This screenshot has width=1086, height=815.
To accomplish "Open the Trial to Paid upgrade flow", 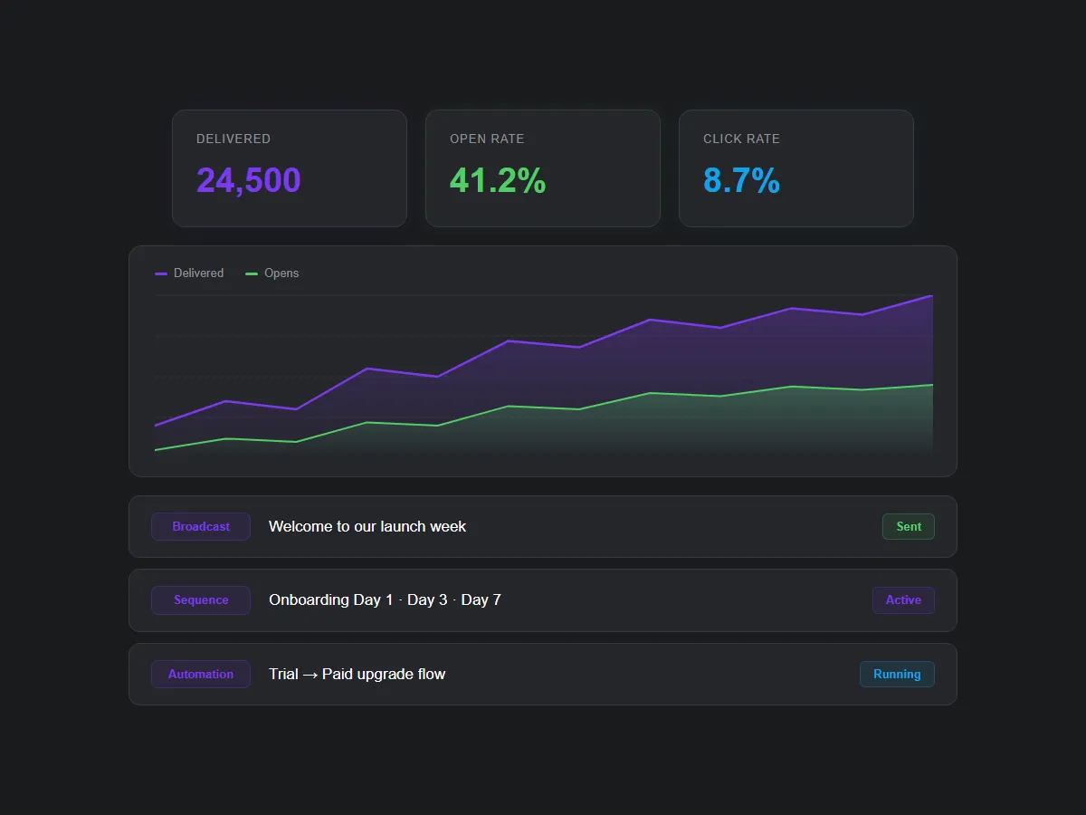I will tap(357, 675).
